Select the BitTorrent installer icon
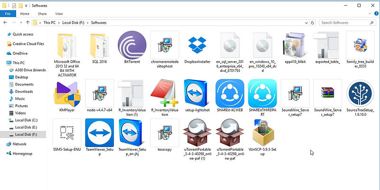 pyautogui.click(x=132, y=45)
